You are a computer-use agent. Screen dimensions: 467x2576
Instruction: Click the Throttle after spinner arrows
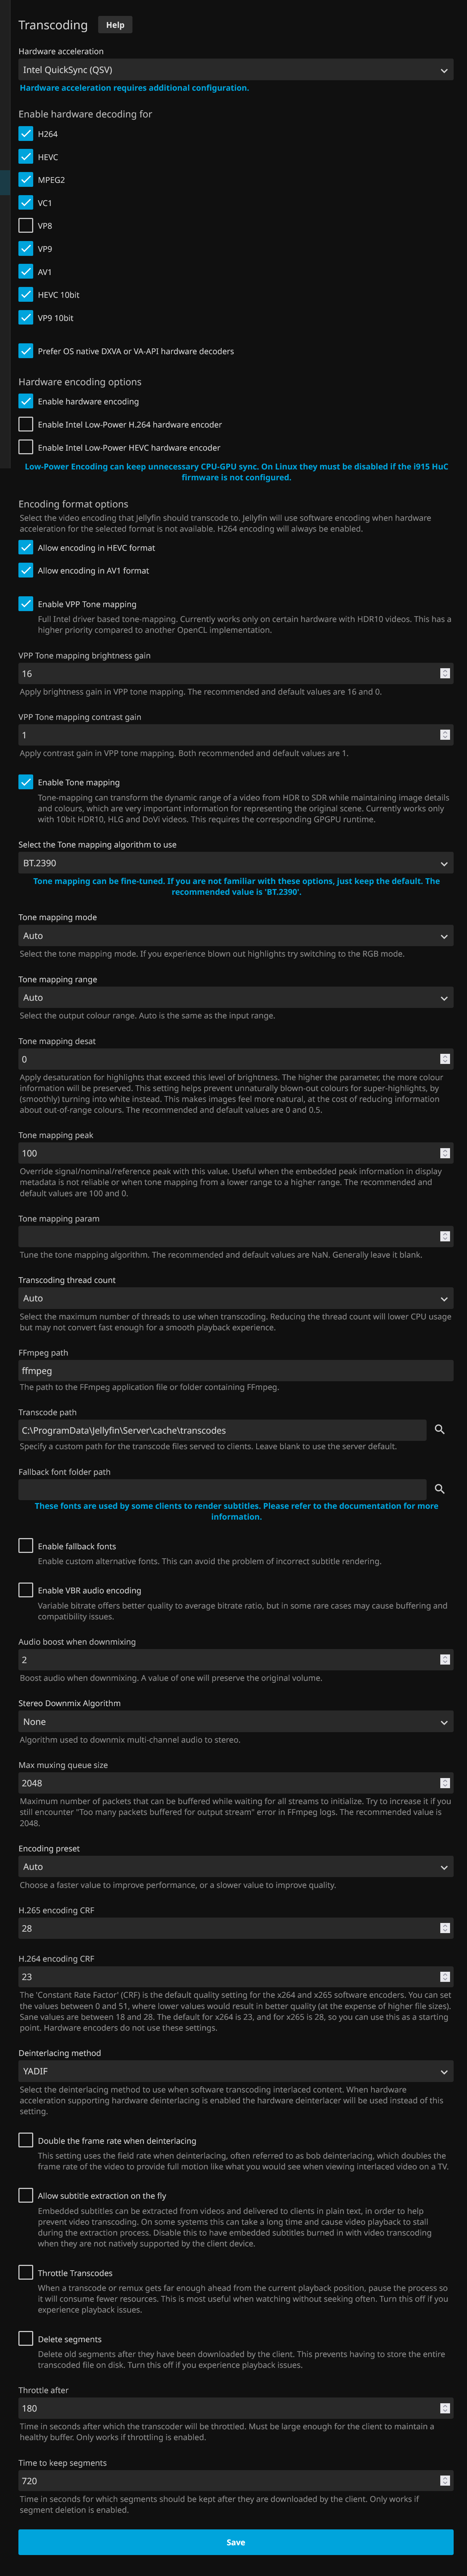pyautogui.click(x=445, y=2408)
